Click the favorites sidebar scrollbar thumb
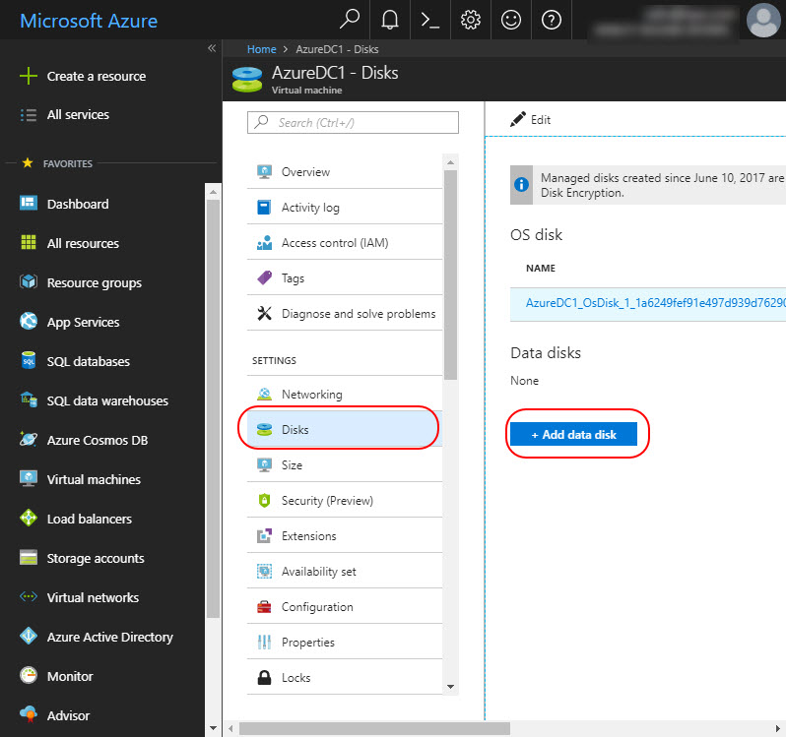Image resolution: width=786 pixels, height=737 pixels. pyautogui.click(x=213, y=409)
